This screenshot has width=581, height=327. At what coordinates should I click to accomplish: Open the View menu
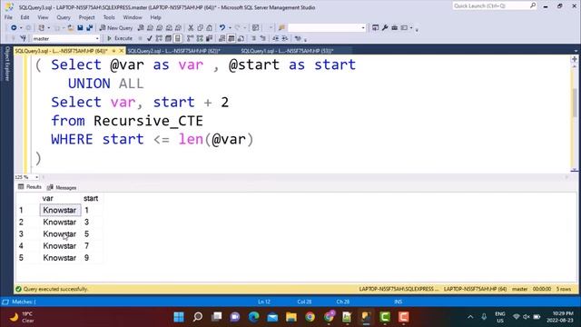pyautogui.click(x=43, y=17)
